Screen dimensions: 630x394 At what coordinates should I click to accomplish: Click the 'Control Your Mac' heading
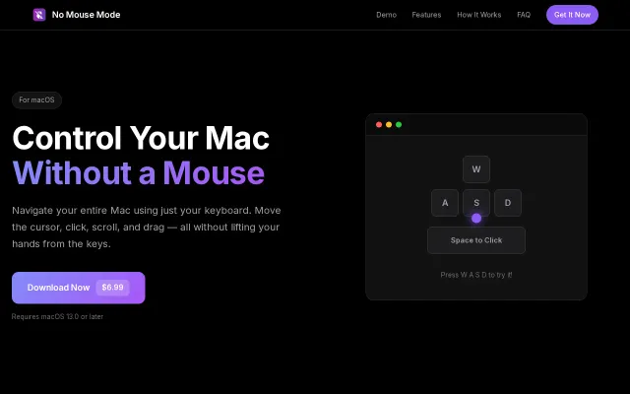pyautogui.click(x=141, y=138)
